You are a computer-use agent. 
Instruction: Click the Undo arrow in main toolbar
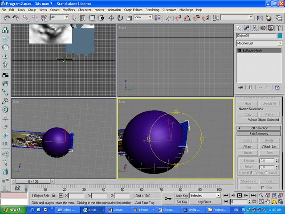[x=7, y=18]
